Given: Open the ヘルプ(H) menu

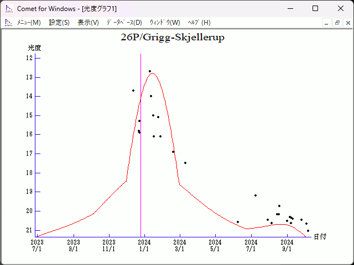Looking at the screenshot, I should tap(199, 23).
